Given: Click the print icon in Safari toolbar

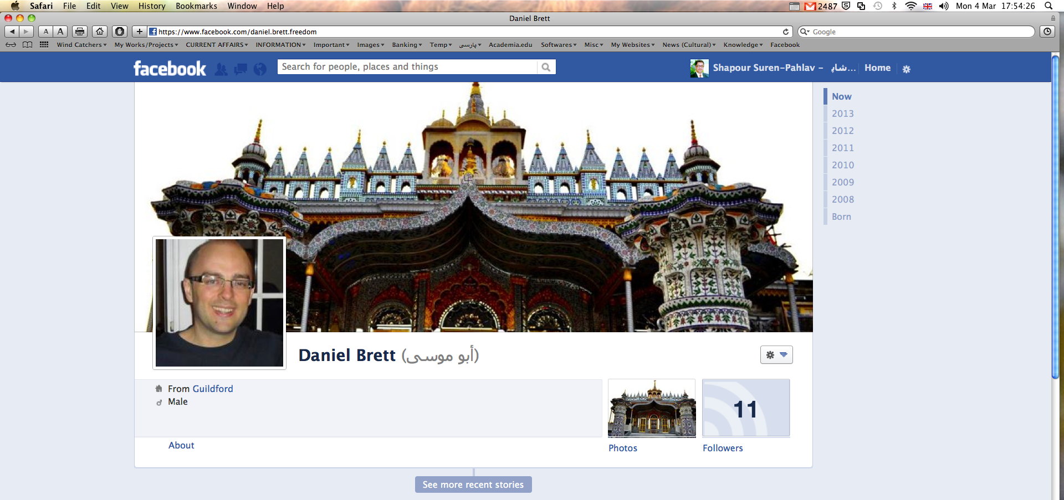Looking at the screenshot, I should click(x=79, y=32).
